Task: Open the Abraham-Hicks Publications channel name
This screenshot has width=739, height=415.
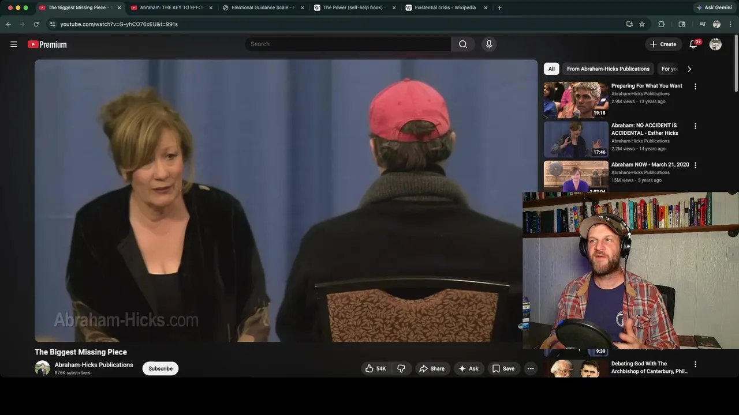Action: (x=94, y=365)
